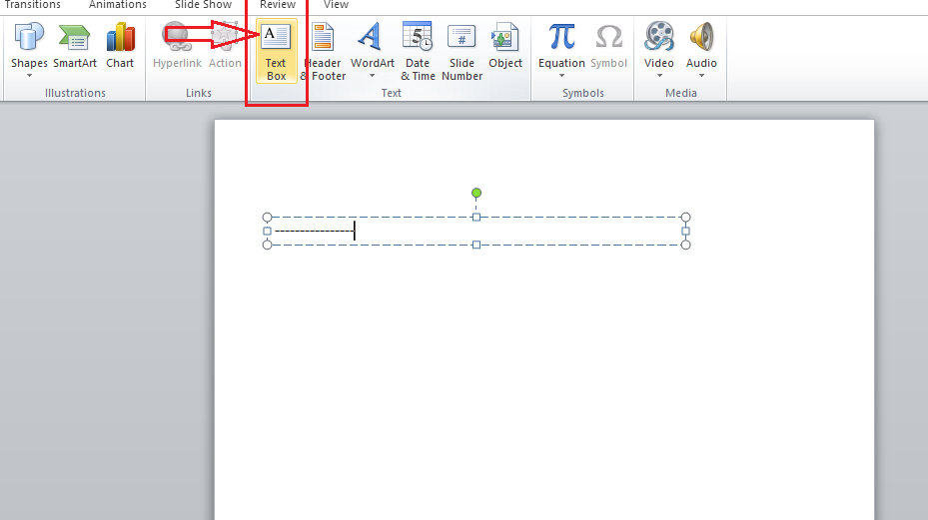Switch to the Slide Show tab
Image resolution: width=928 pixels, height=520 pixels.
pyautogui.click(x=203, y=5)
